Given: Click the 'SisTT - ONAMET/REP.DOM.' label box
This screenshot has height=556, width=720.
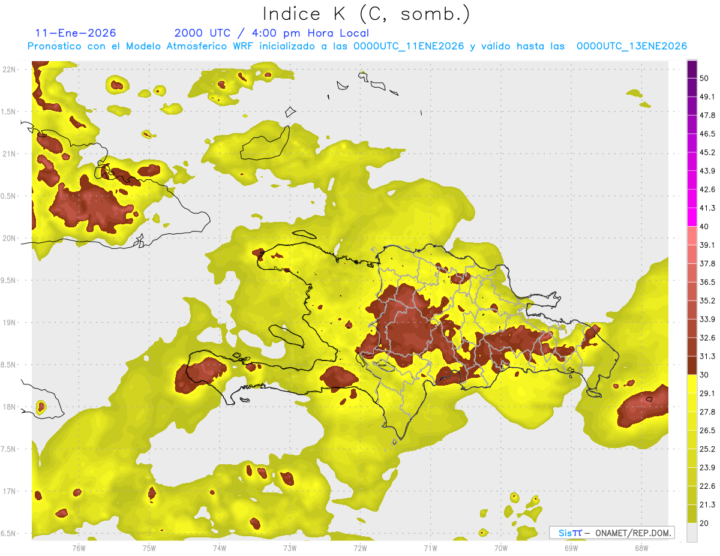Looking at the screenshot, I should (x=611, y=533).
